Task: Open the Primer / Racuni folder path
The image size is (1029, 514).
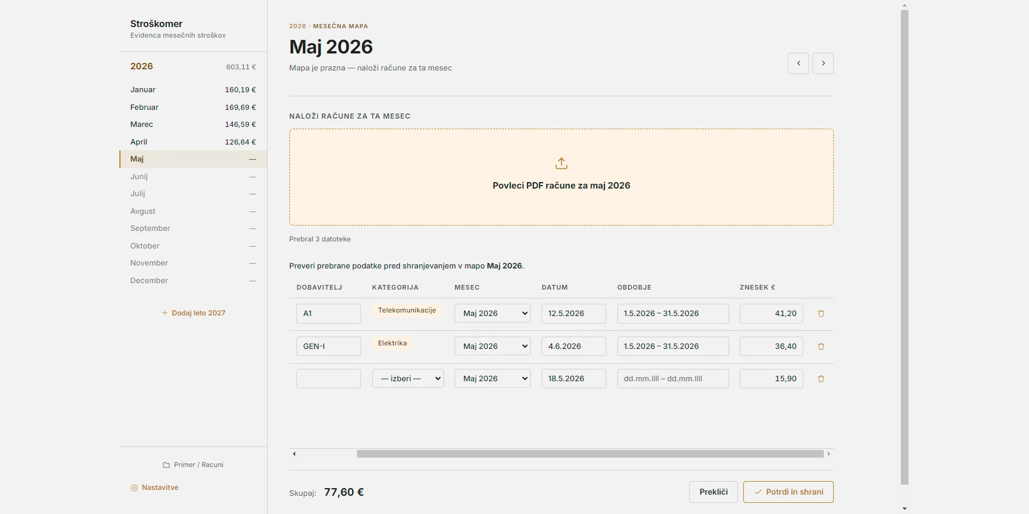Action: pos(193,465)
